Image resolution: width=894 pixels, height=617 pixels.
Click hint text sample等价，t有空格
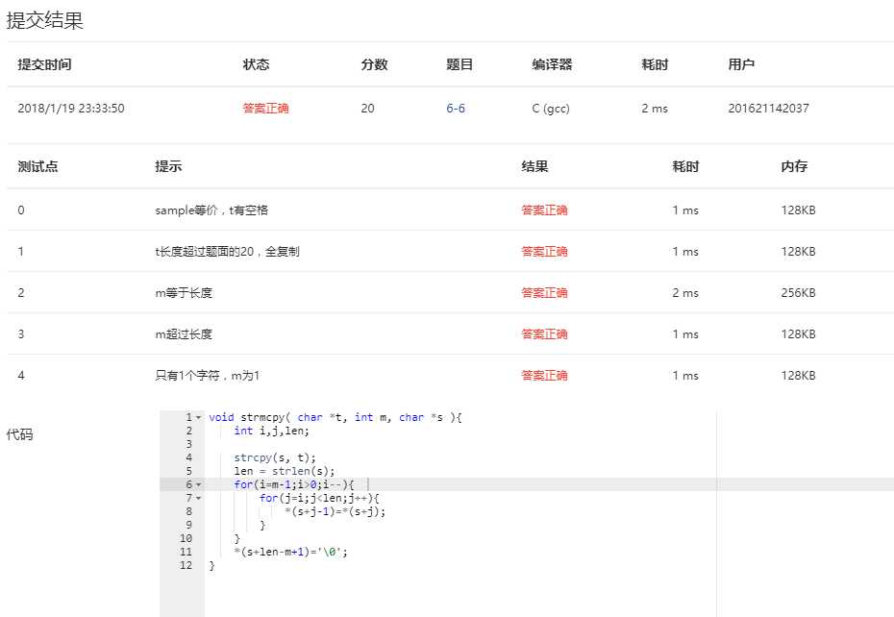(211, 210)
